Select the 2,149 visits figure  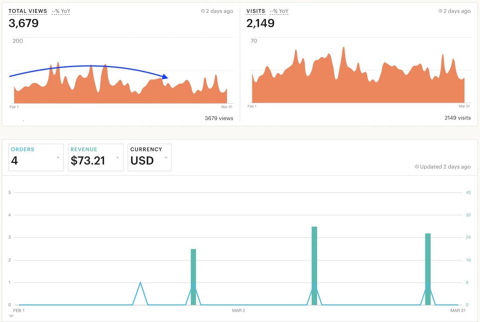click(260, 23)
